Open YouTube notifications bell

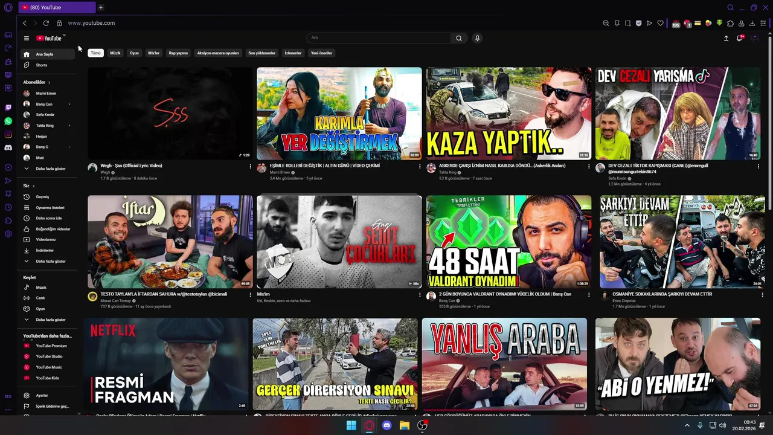coord(739,38)
